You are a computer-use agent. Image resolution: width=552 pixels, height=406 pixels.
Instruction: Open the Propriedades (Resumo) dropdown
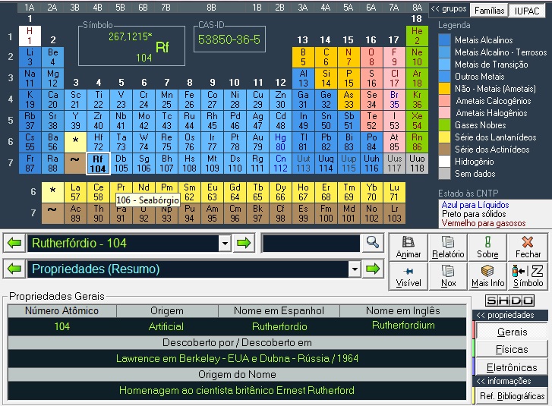coord(354,269)
